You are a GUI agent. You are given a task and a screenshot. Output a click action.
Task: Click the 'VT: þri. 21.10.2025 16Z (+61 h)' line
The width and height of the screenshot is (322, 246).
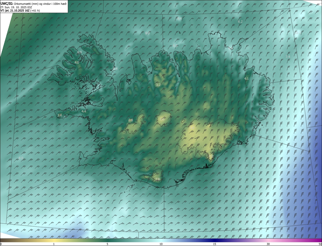[x=20, y=11]
